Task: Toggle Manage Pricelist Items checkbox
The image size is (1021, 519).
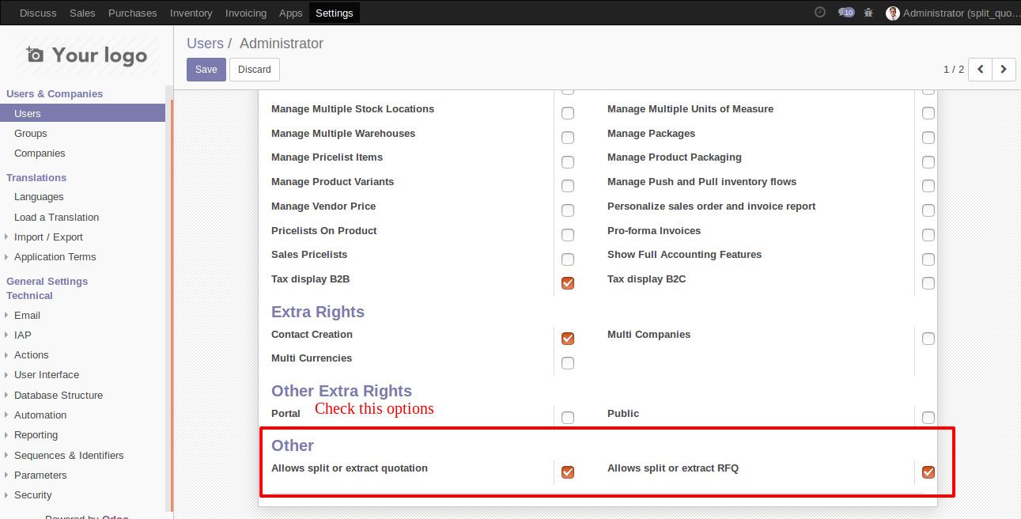Action: click(x=568, y=162)
